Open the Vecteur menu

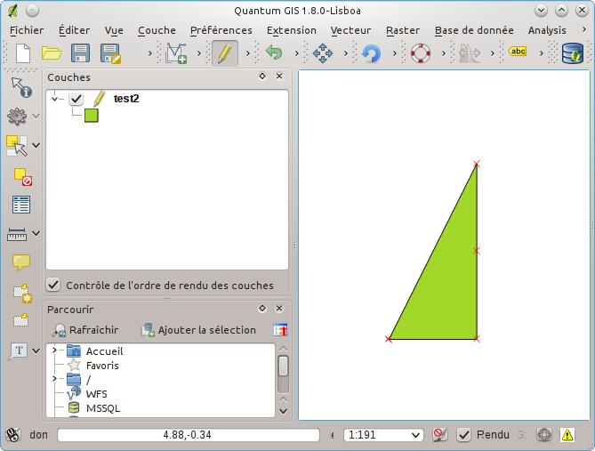[350, 30]
